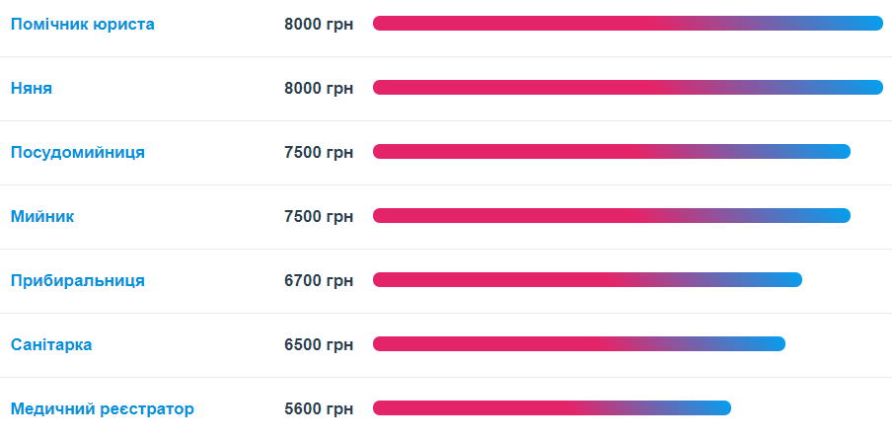This screenshot has height=439, width=892.
Task: Open the Мийник salary link
Action: (x=42, y=216)
